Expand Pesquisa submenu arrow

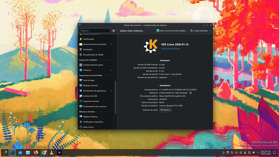pyautogui.click(x=111, y=70)
